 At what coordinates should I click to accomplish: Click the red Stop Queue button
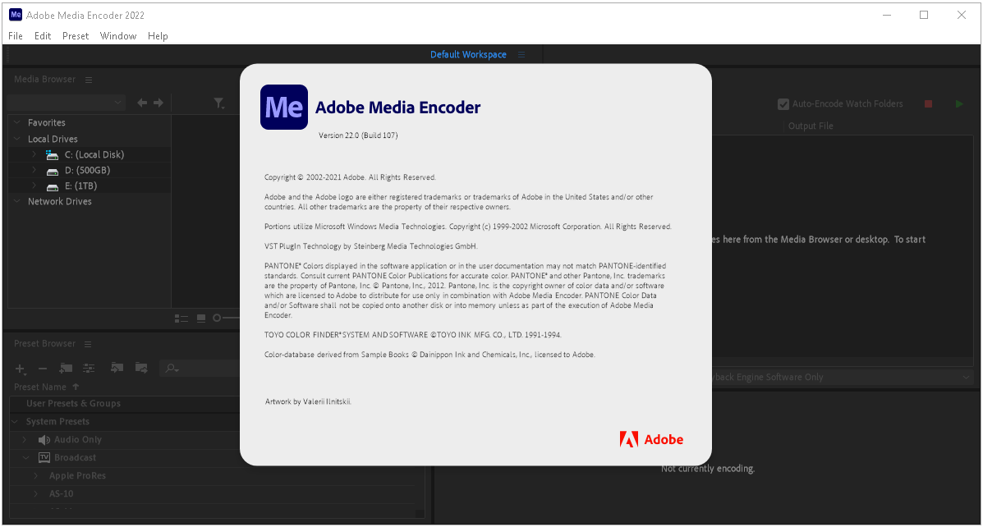click(929, 104)
